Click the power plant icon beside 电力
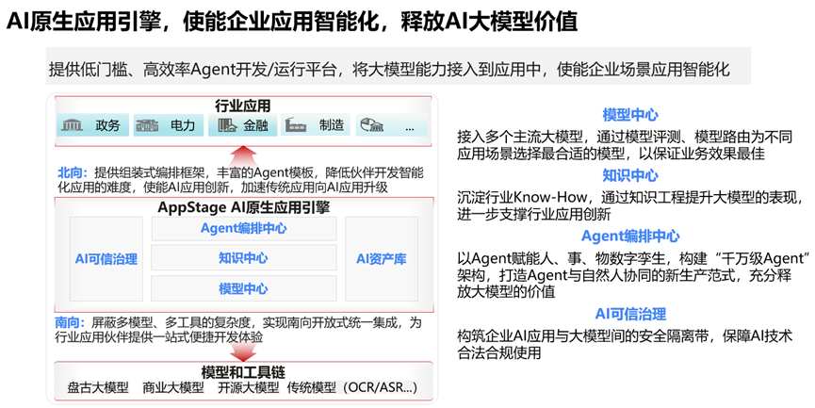 (147, 125)
